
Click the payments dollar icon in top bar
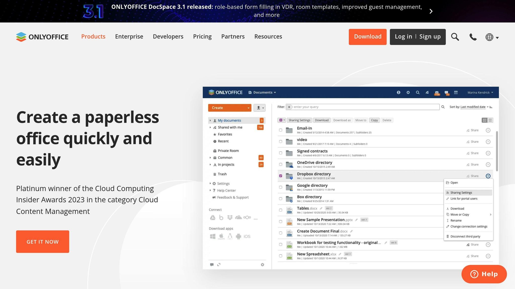pyautogui.click(x=399, y=93)
